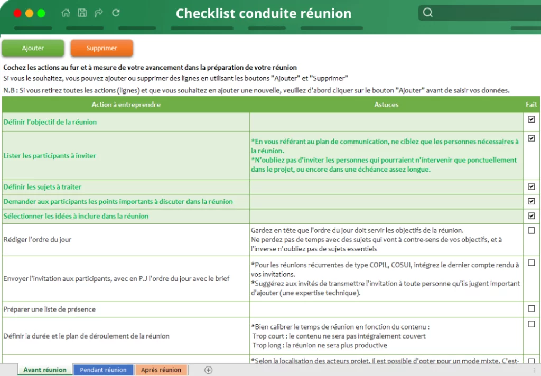The image size is (541, 376).
Task: Click the red window dot
Action: pyautogui.click(x=17, y=13)
